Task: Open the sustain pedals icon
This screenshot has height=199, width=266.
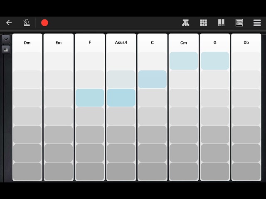Action: coord(186,23)
